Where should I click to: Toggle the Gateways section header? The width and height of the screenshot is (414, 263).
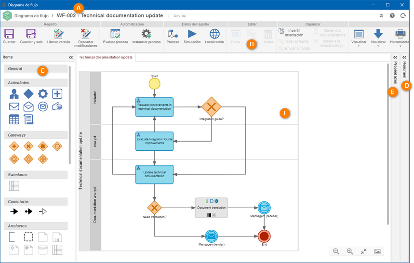[36, 135]
